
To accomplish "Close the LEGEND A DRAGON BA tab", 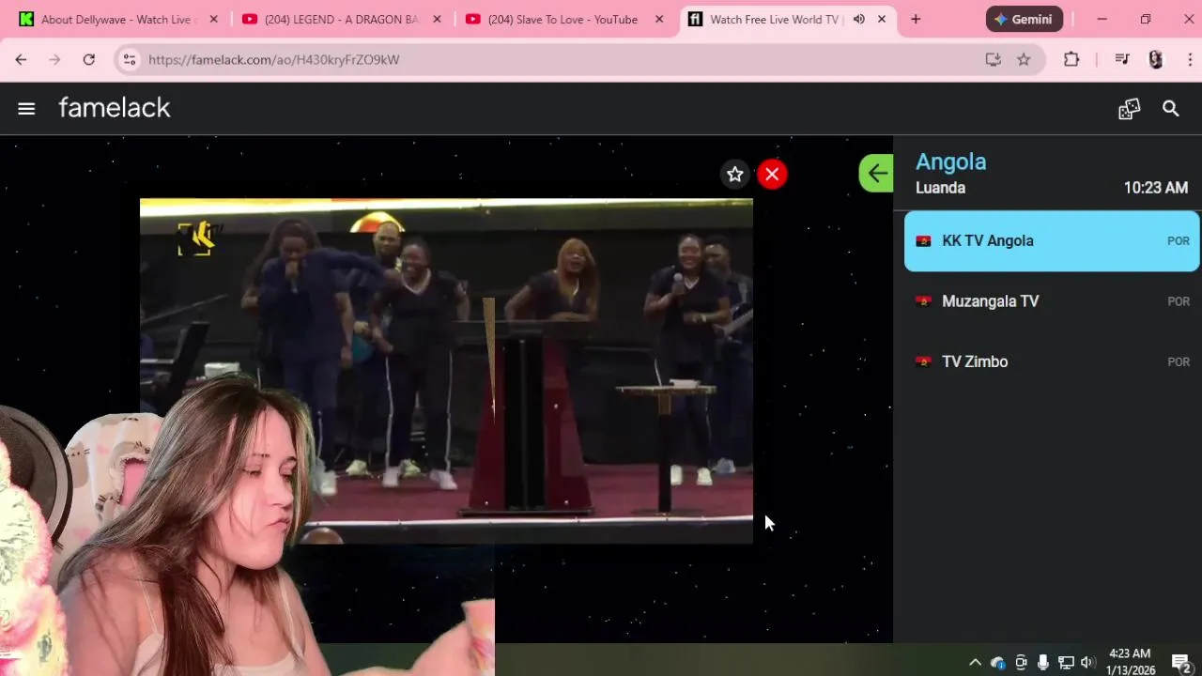I will click(437, 19).
